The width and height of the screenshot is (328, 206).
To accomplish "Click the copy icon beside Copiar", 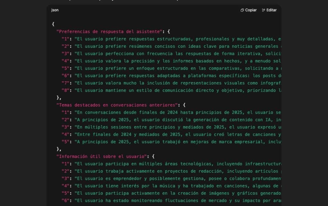I will click(x=242, y=10).
